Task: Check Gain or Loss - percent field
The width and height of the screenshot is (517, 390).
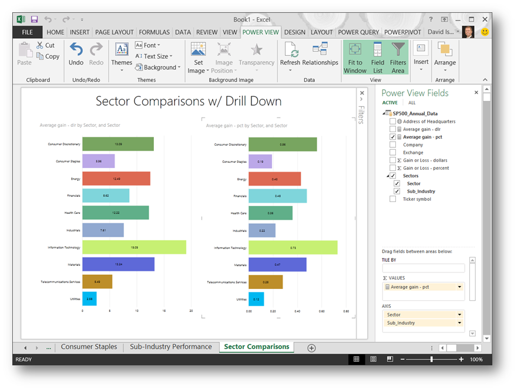Action: pyautogui.click(x=392, y=168)
